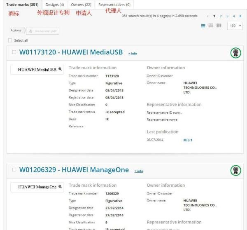Click trade mark number 1206329
The width and height of the screenshot is (247, 230).
112,194
